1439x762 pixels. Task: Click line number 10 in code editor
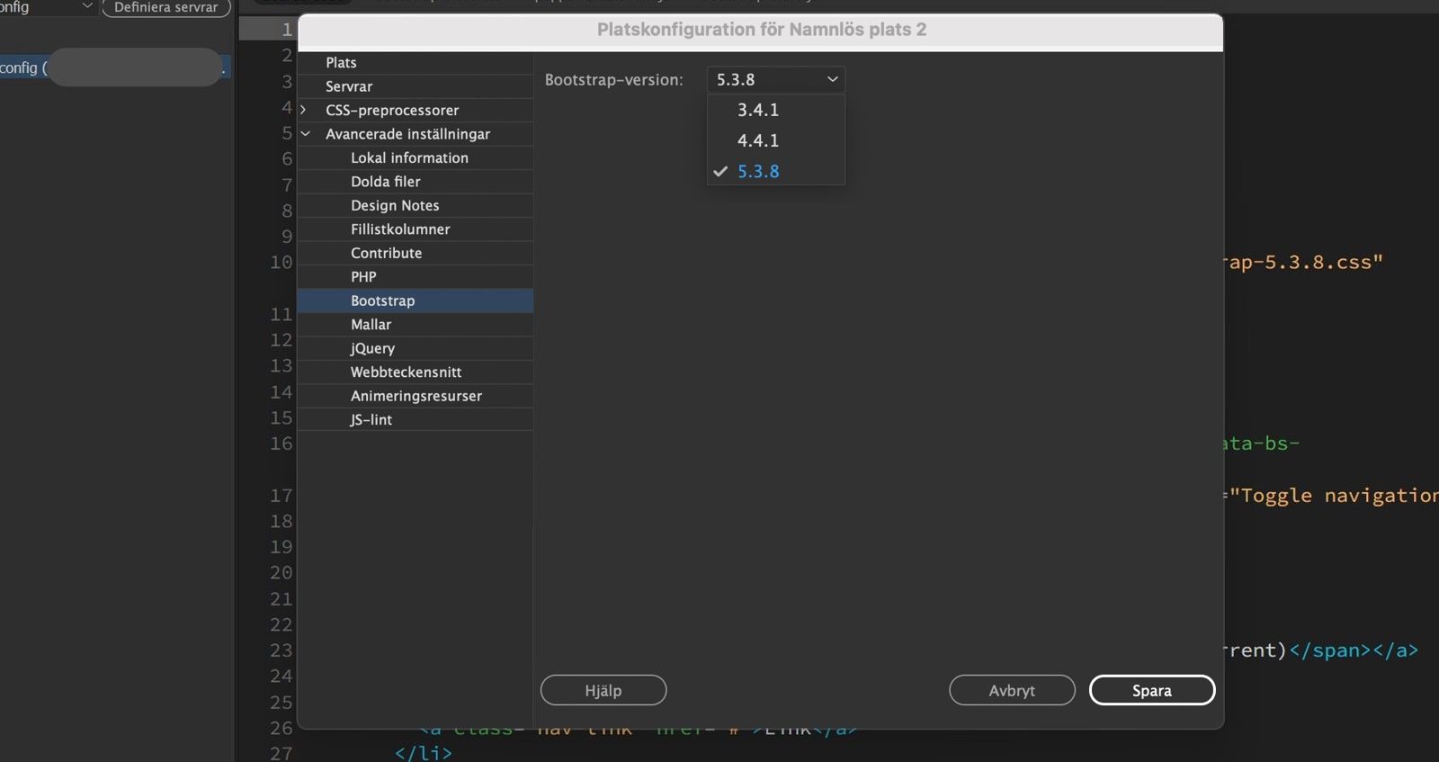[282, 262]
